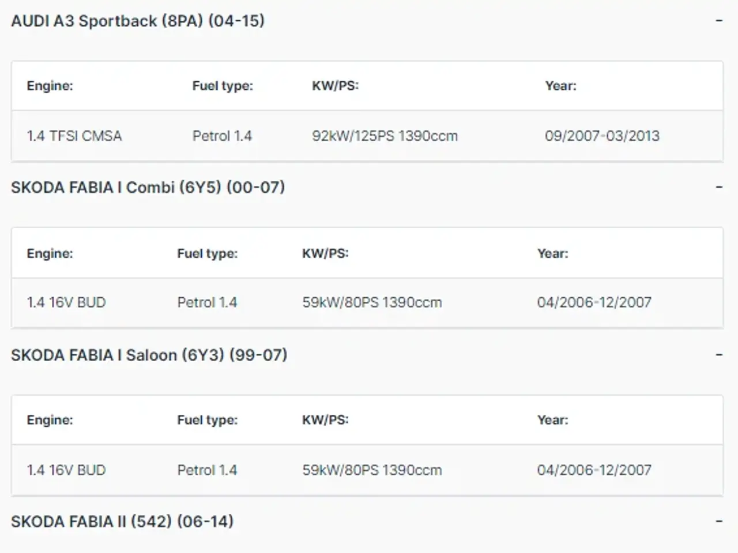The width and height of the screenshot is (738, 553).
Task: Click the Engine header in Audi table
Action: (x=50, y=86)
